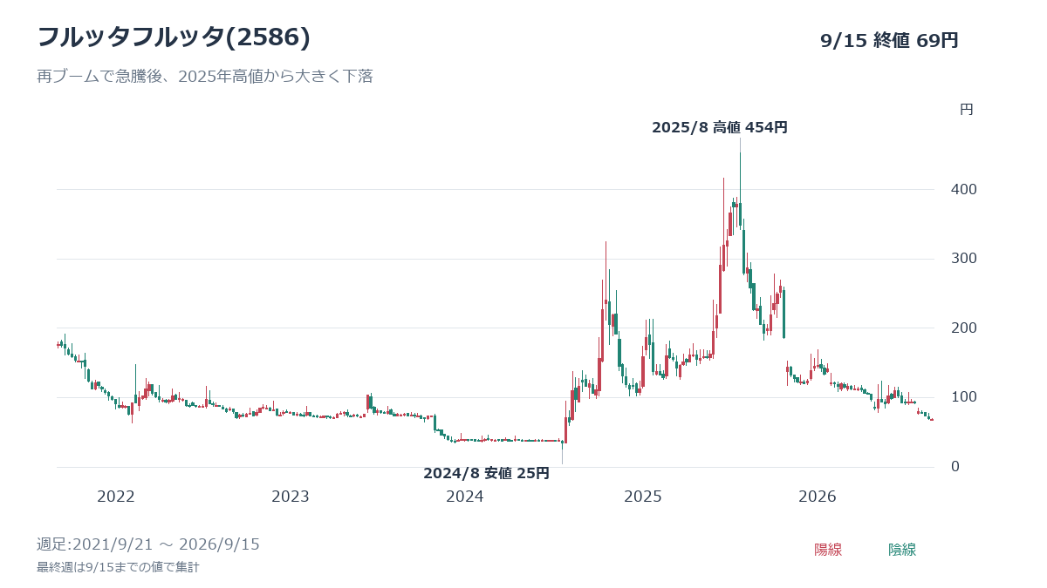1047x588 pixels.
Task: Click the weekly date range 週足:2021/9/21 ～ 2026/9/15
Action: [x=148, y=544]
